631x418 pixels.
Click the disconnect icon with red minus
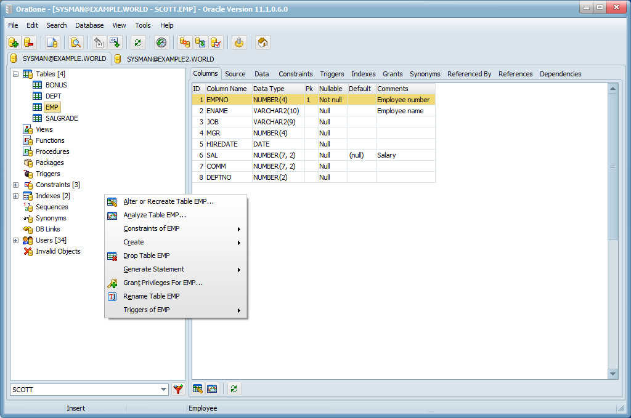point(29,42)
